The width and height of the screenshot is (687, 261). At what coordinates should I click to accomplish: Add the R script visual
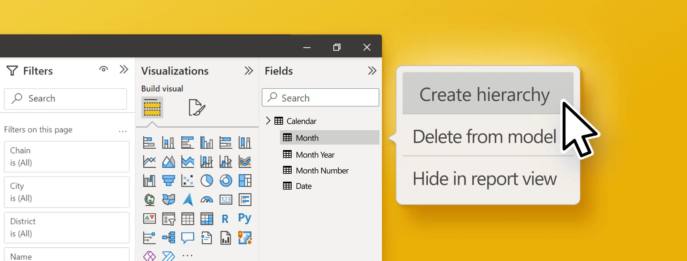pyautogui.click(x=225, y=219)
